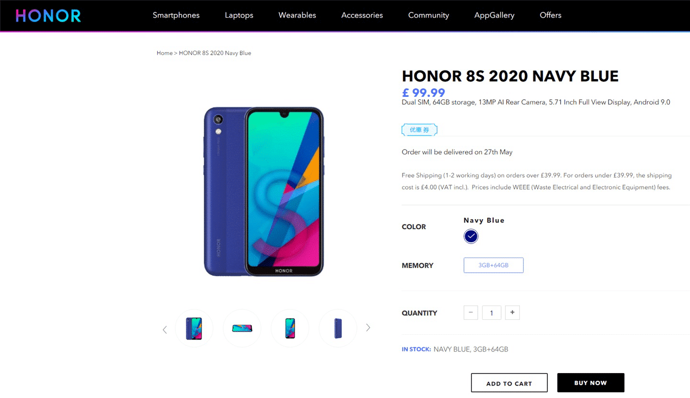Select the 3GB+64GB memory option

pyautogui.click(x=493, y=265)
